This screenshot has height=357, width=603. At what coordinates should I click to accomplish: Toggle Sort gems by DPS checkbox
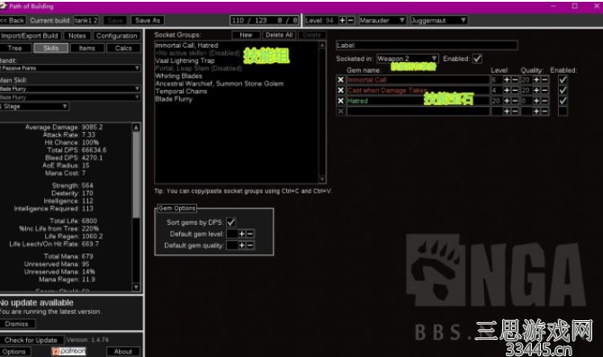(230, 222)
